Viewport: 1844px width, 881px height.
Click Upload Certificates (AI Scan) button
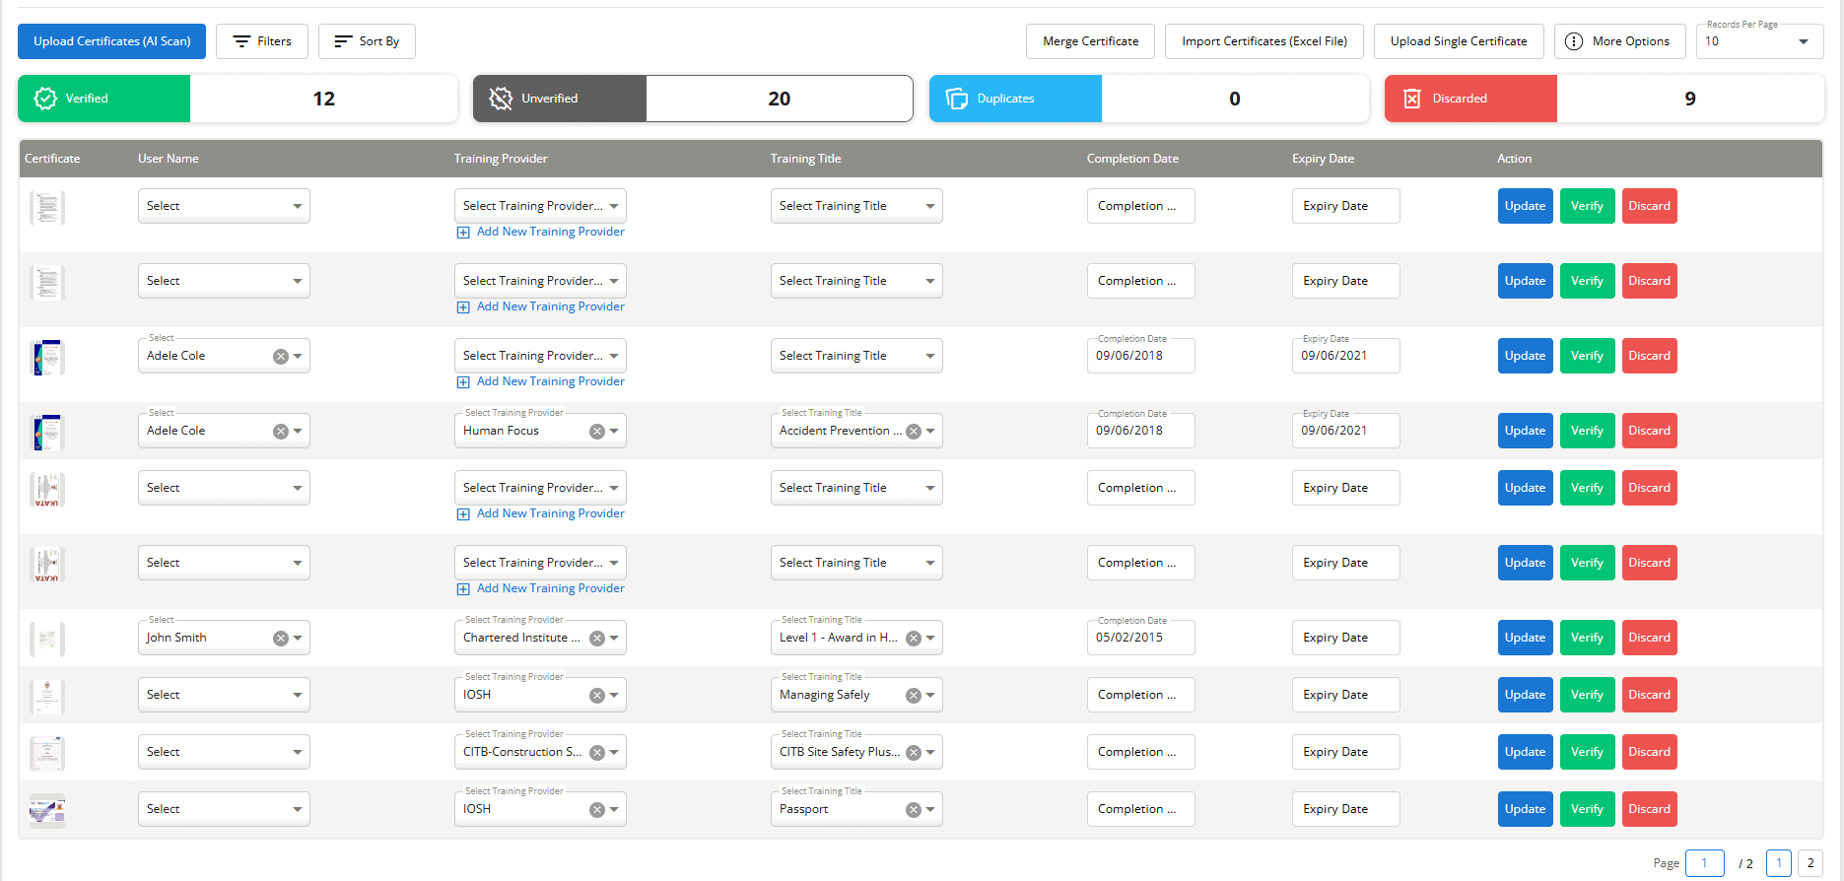pos(111,41)
